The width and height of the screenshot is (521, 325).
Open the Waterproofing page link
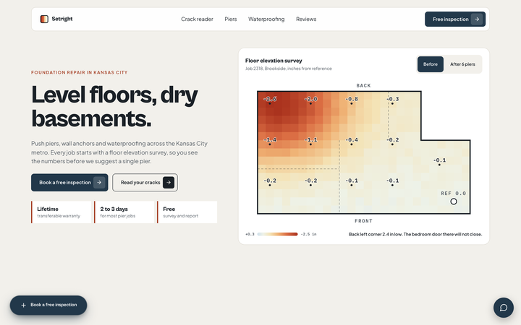266,19
